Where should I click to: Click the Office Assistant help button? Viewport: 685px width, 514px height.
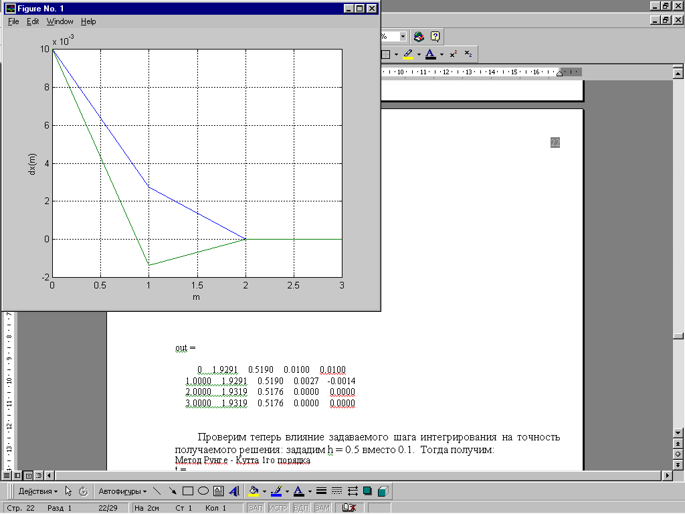pos(435,37)
